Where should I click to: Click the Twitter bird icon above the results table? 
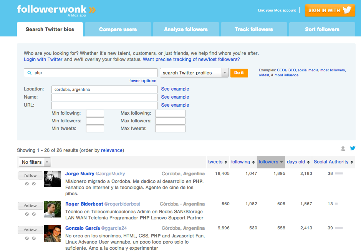pos(353,148)
